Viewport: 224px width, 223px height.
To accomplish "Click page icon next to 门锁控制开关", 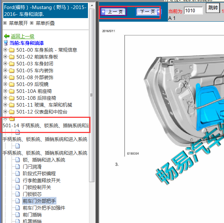I will 18,187.
